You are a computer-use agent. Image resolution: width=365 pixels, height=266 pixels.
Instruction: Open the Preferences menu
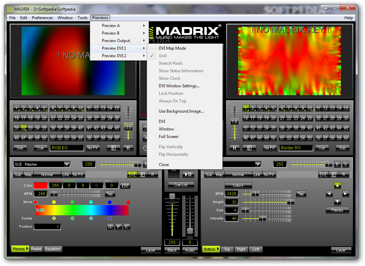(x=43, y=18)
